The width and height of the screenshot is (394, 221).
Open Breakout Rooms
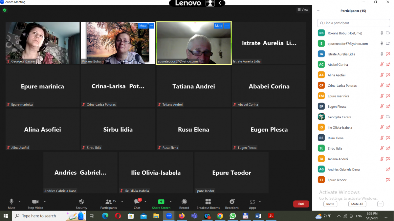point(208,204)
